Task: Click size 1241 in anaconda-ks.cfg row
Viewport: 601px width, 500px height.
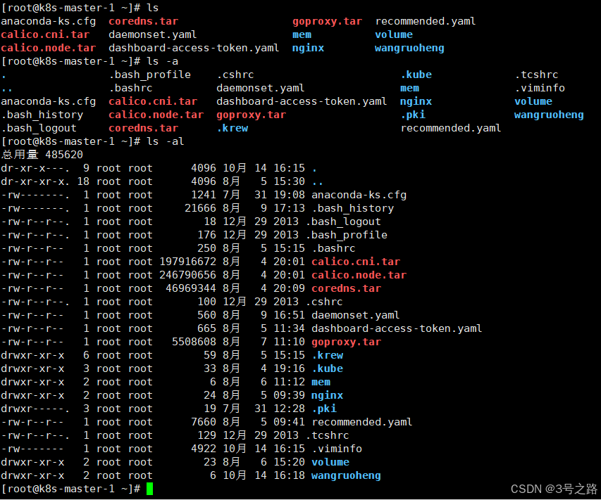Action: 204,195
